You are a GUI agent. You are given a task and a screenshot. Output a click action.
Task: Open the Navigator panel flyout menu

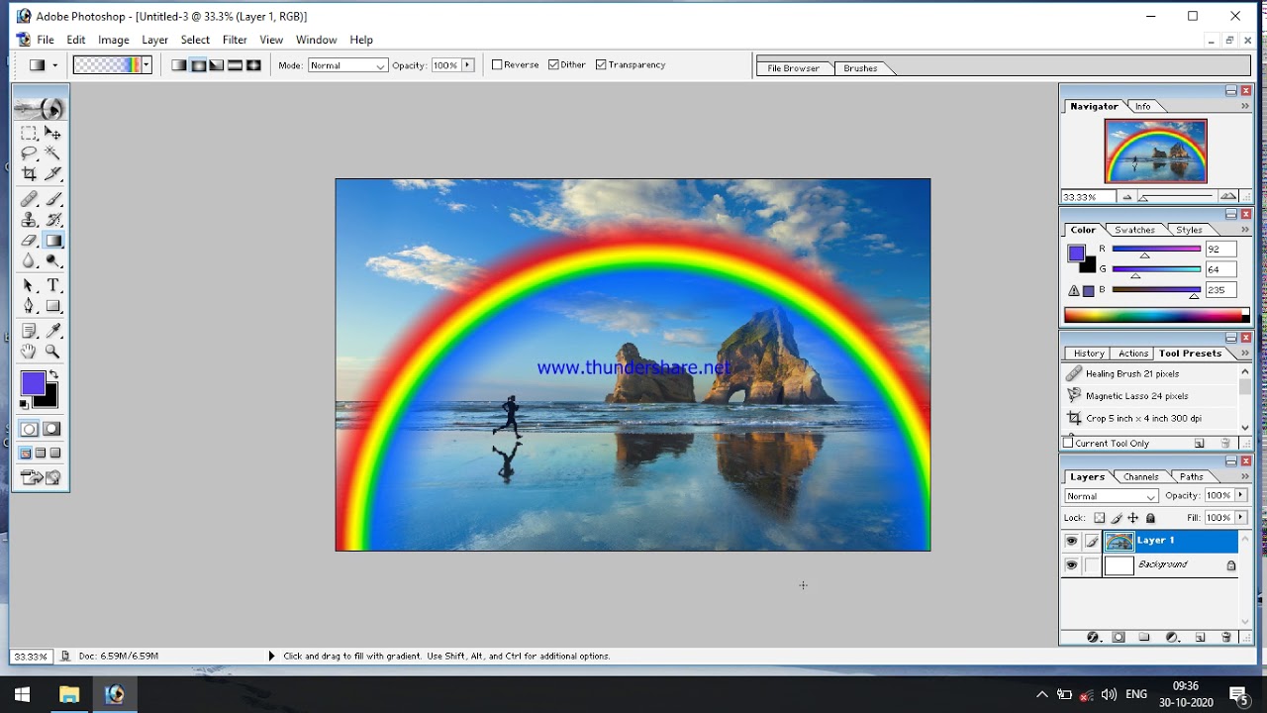tap(1245, 106)
